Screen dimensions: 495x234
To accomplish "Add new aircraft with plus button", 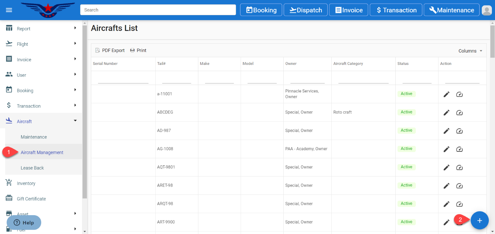I will point(480,220).
